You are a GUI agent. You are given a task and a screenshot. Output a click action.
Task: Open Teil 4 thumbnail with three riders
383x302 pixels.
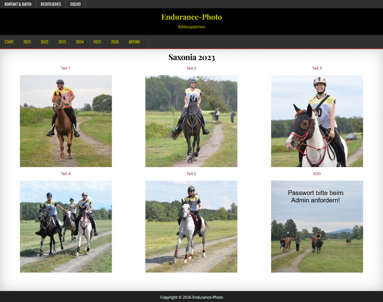[x=66, y=226]
